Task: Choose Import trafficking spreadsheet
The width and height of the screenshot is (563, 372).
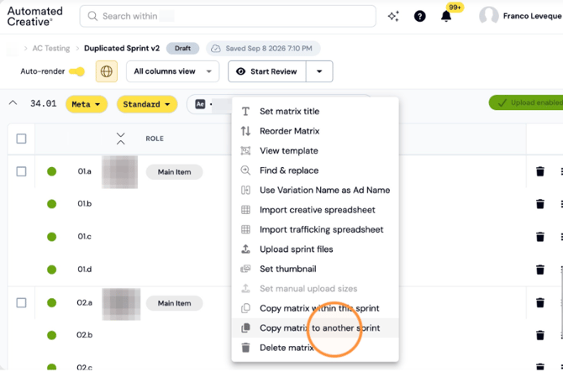Action: (x=315, y=229)
